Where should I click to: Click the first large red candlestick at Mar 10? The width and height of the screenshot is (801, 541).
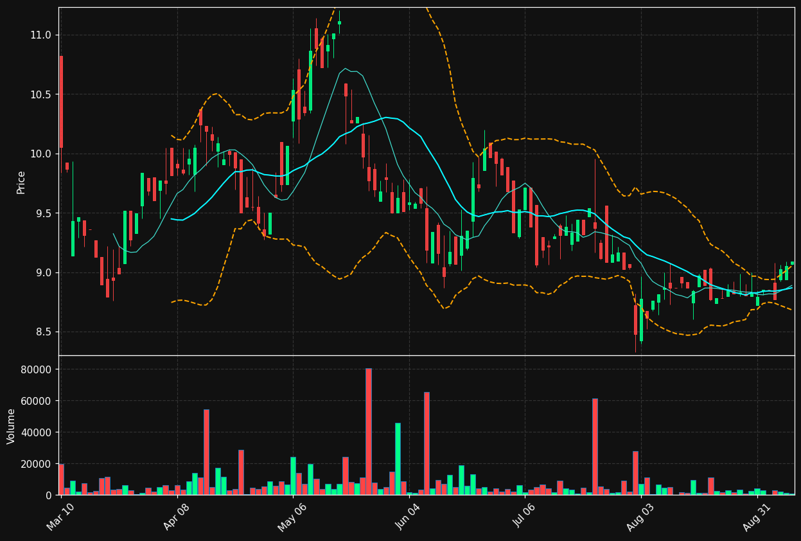click(x=61, y=102)
